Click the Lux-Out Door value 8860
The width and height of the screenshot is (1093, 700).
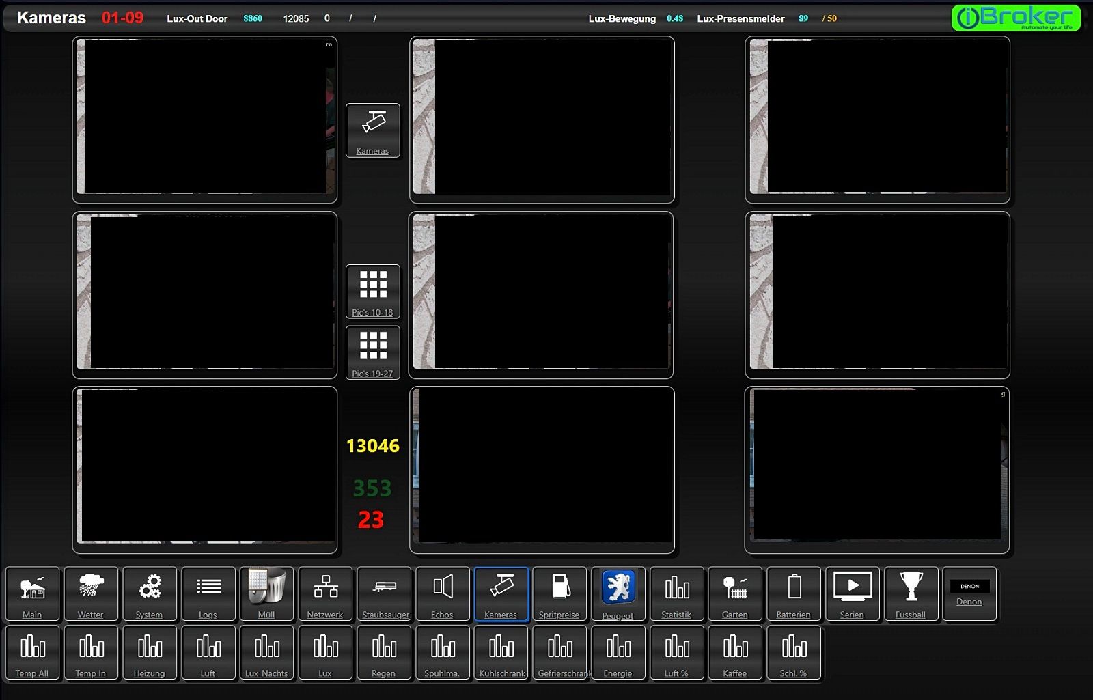click(253, 18)
